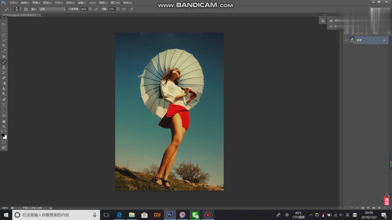The width and height of the screenshot is (392, 220).
Task: Select the Blur tool
Action: (4, 89)
